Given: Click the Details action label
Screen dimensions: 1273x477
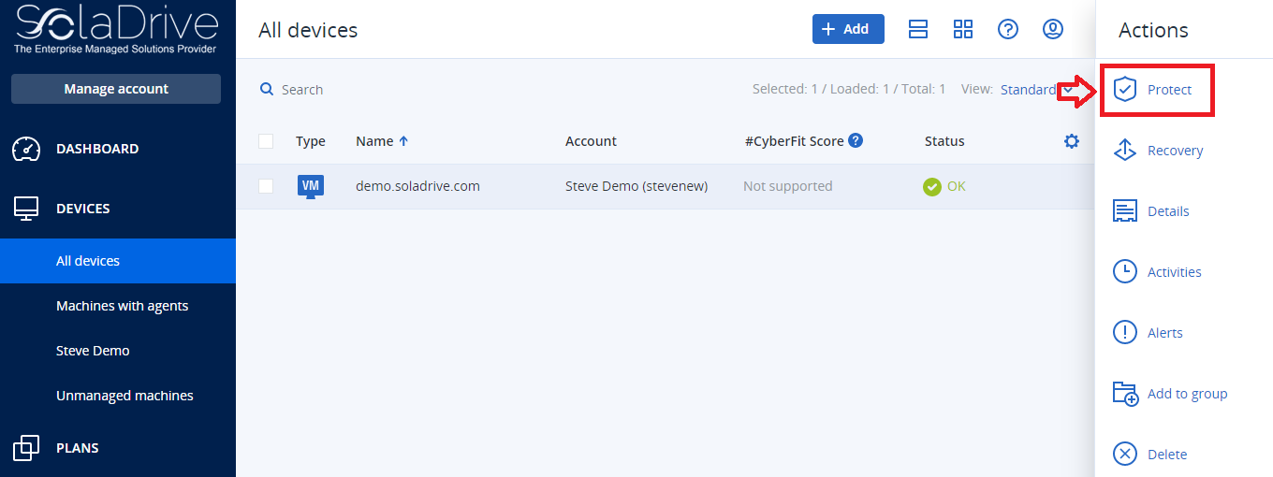Looking at the screenshot, I should pos(1168,211).
